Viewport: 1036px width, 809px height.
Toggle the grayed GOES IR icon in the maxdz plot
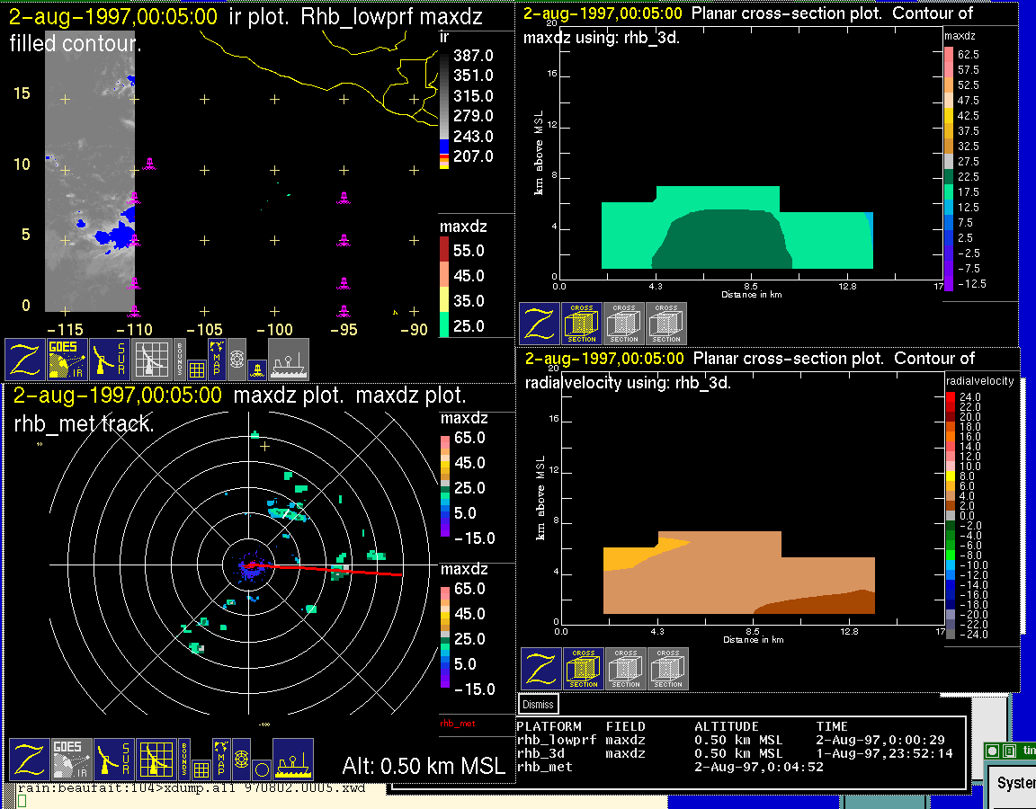[x=70, y=760]
